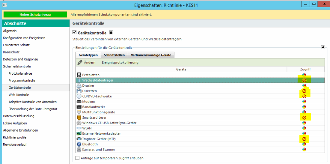Open access setting for WLAN
This screenshot has height=164, width=330.
click(304, 128)
